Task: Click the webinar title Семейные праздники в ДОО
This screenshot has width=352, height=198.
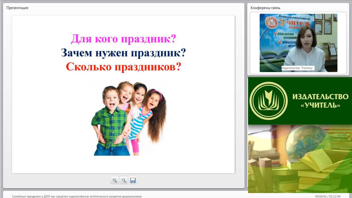Action: pyautogui.click(x=77, y=196)
